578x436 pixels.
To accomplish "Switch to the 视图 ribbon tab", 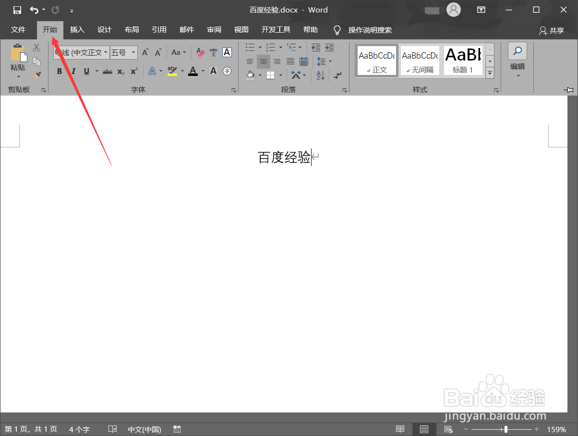I will tap(241, 30).
